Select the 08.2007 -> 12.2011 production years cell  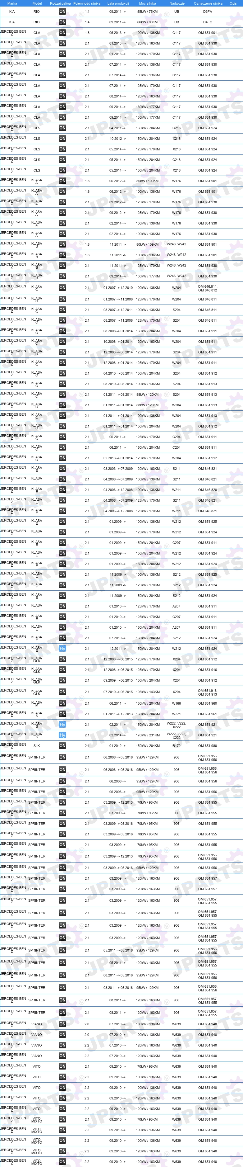coord(118,310)
